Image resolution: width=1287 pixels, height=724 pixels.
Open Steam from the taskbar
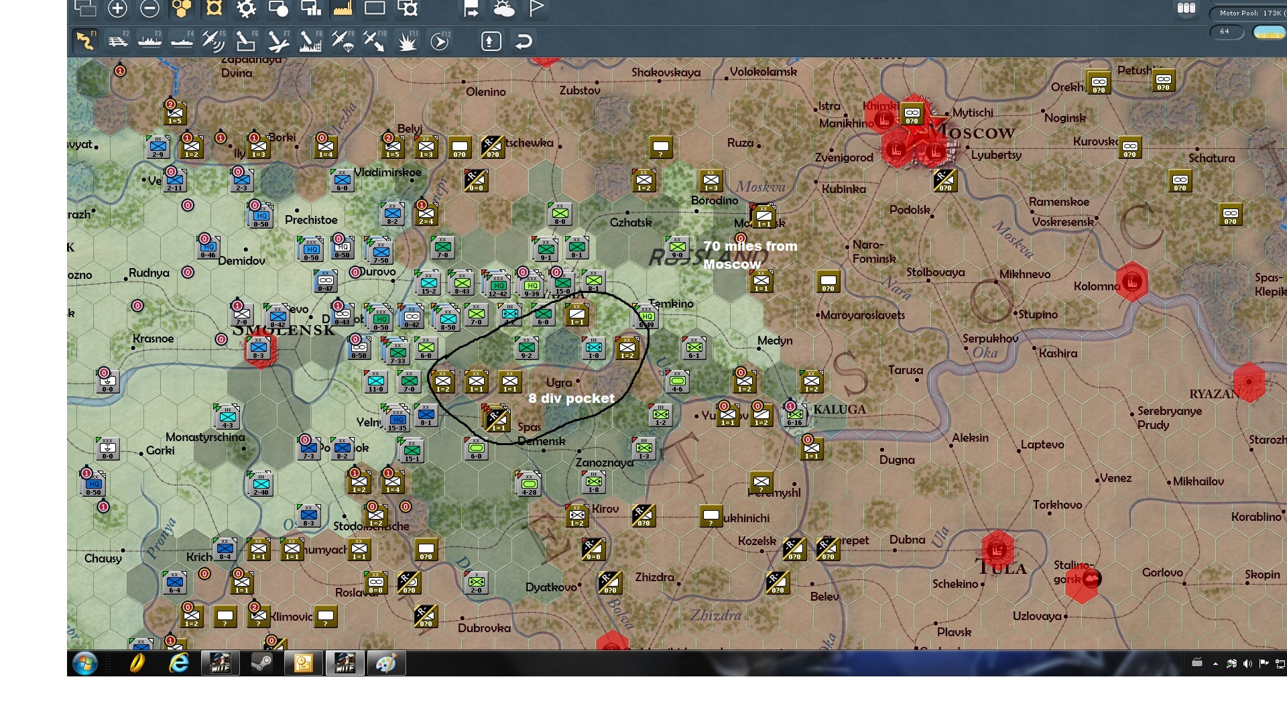coord(261,664)
